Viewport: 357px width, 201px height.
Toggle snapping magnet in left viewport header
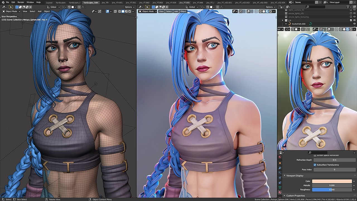click(69, 7)
